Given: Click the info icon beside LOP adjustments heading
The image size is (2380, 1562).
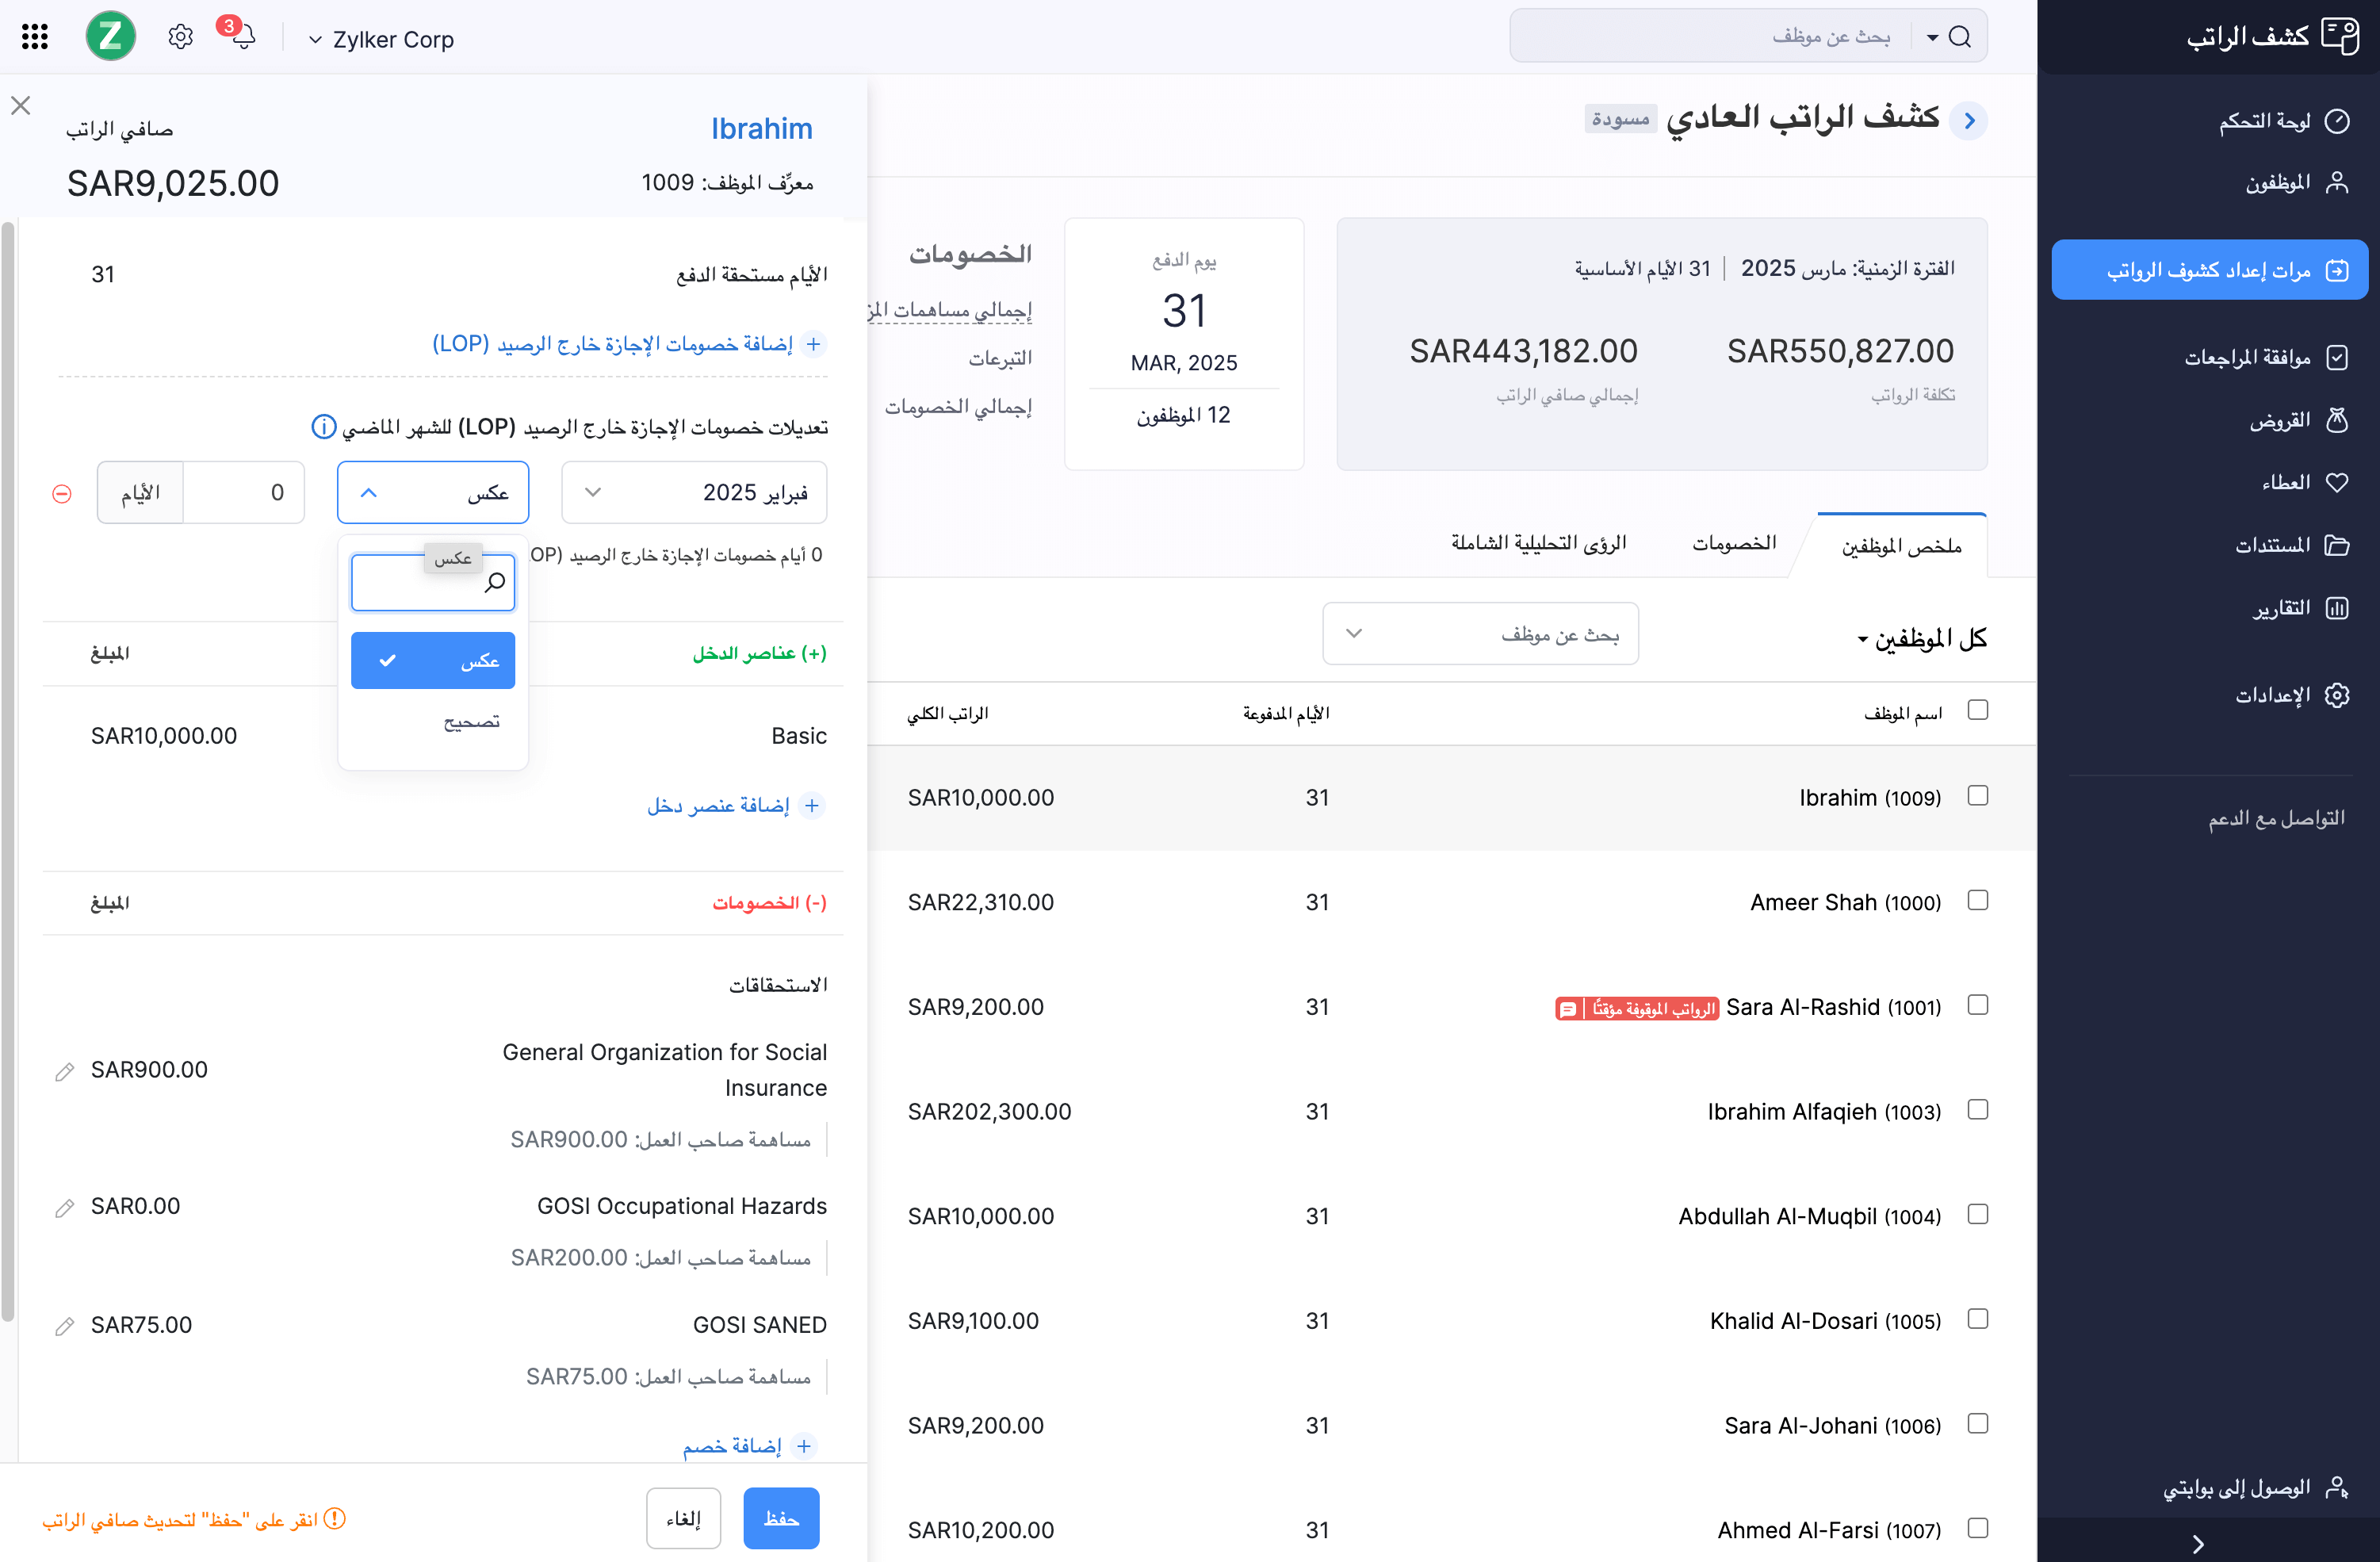Looking at the screenshot, I should [x=323, y=427].
